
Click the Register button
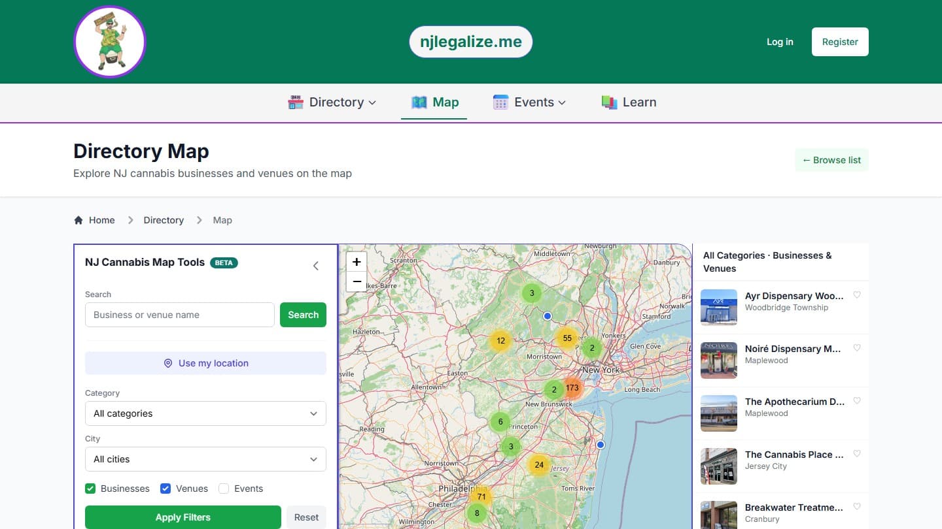[x=840, y=42]
